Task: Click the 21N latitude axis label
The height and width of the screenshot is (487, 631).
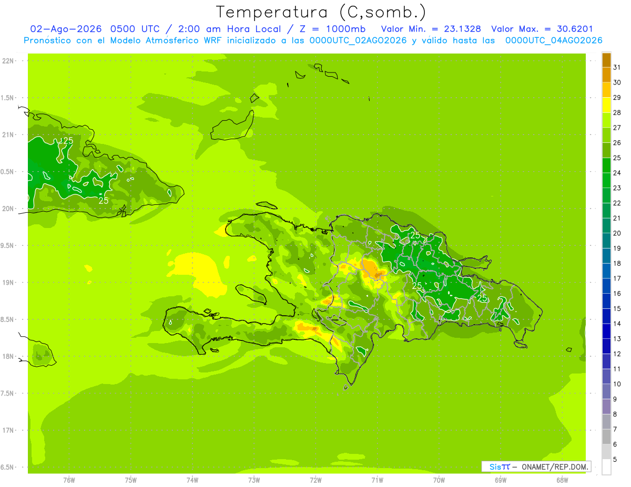Action: click(x=8, y=135)
